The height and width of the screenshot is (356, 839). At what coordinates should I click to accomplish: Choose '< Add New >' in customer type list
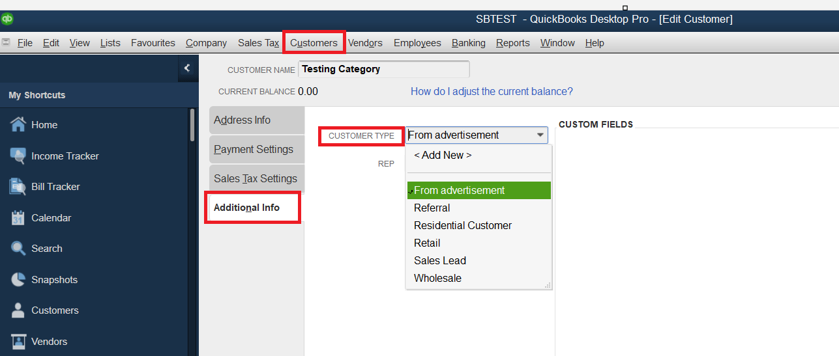click(x=478, y=156)
